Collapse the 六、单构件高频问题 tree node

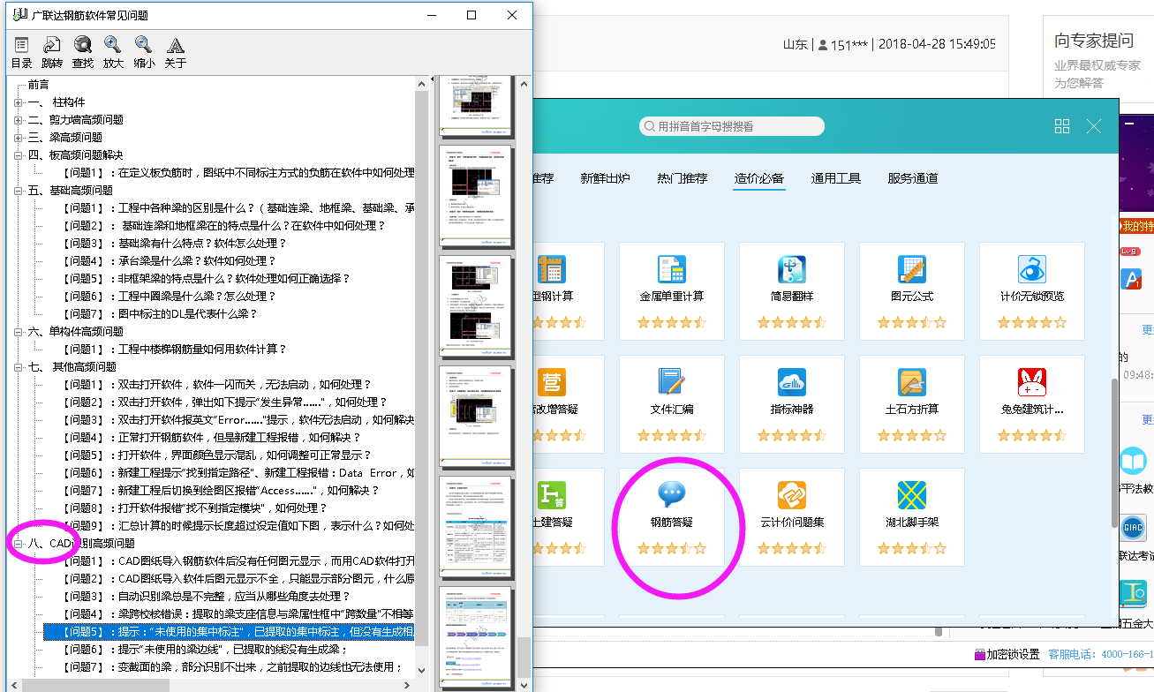point(18,332)
